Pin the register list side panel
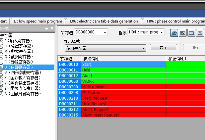The image size is (205, 140). pyautogui.click(x=52, y=29)
